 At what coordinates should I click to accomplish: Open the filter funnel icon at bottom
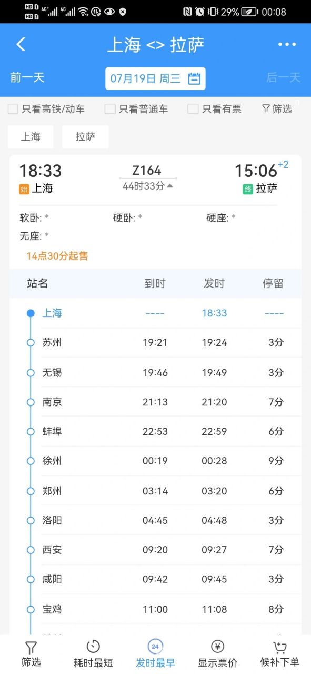pos(31,647)
